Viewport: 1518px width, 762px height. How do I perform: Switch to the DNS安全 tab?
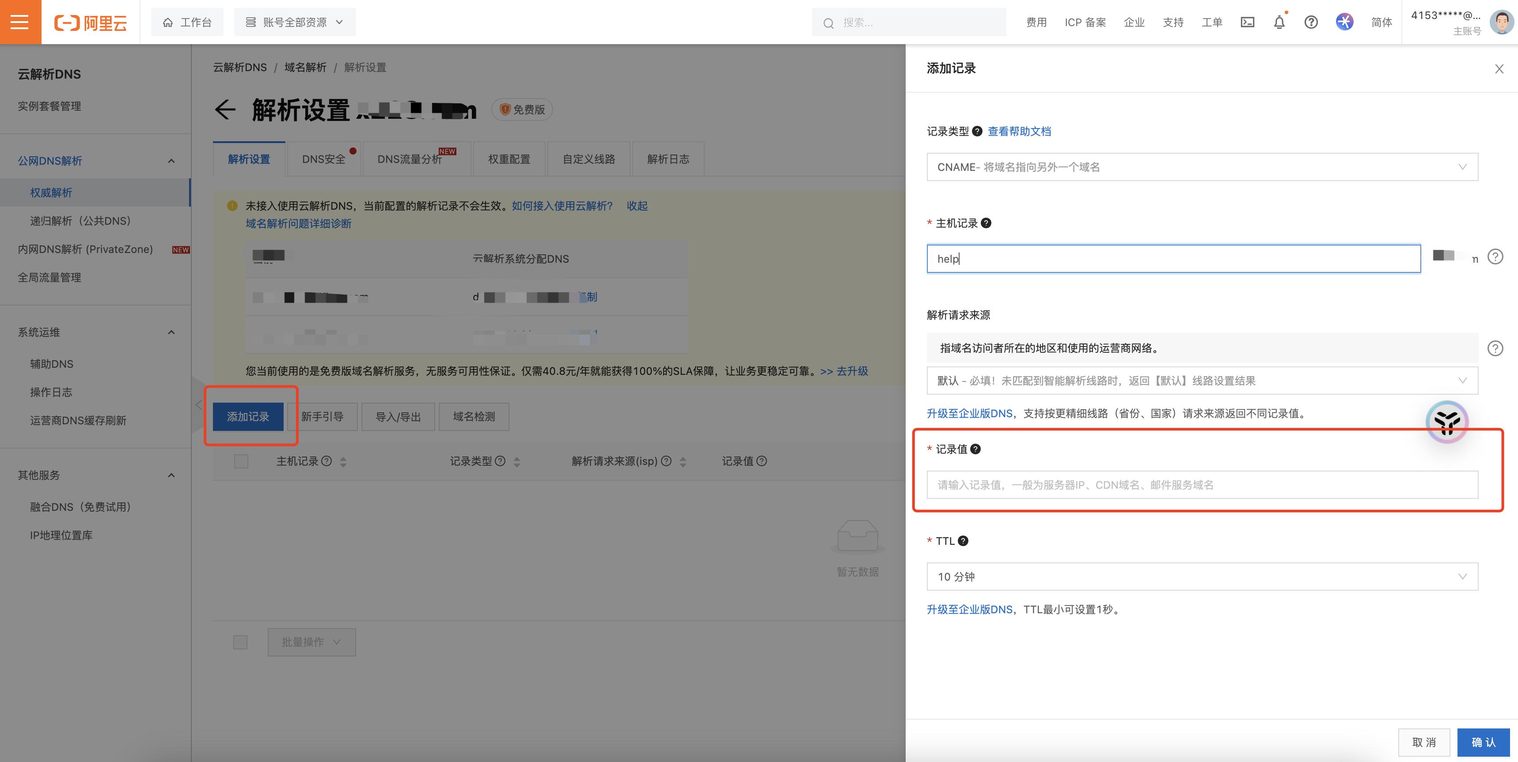click(x=323, y=158)
